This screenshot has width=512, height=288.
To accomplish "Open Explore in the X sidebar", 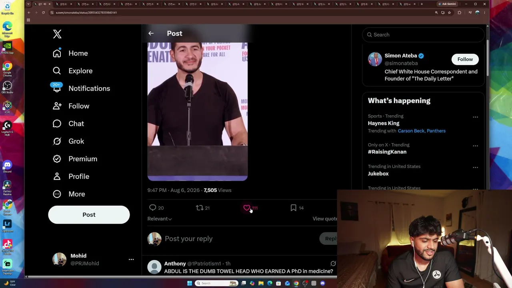I will (80, 71).
